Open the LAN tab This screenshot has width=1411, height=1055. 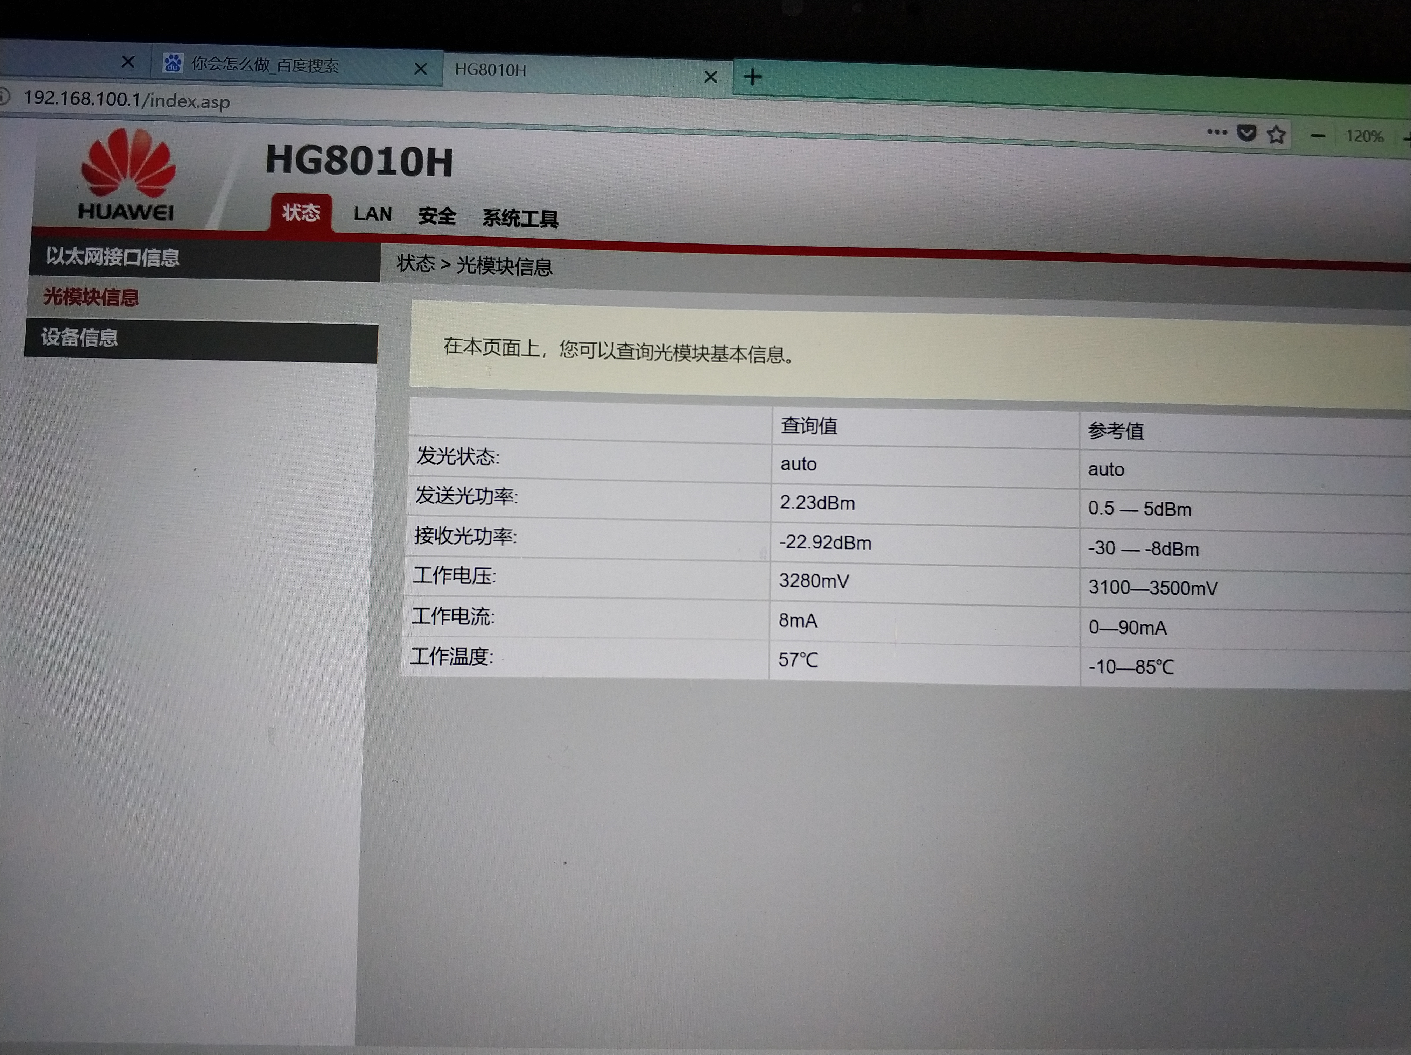(373, 214)
